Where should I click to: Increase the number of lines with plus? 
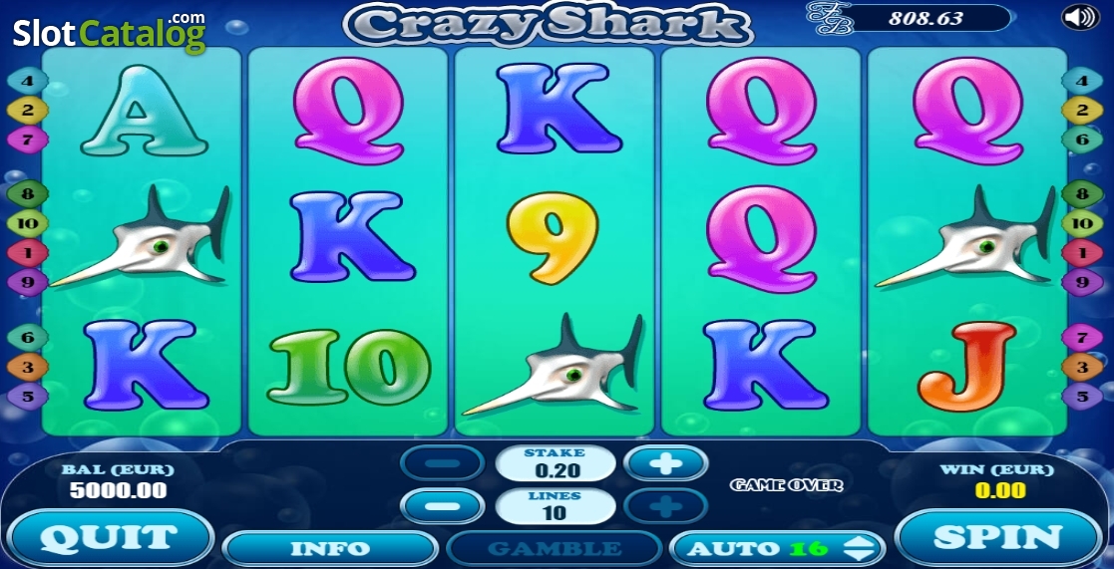click(665, 506)
